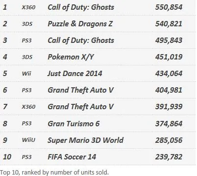
Task: Click the Top 10 ranked caption text
Action: (x=54, y=173)
